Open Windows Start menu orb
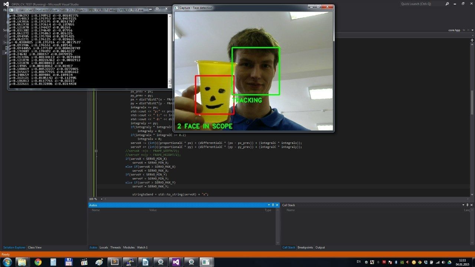Viewport: 475px width, 267px height. [x=7, y=262]
